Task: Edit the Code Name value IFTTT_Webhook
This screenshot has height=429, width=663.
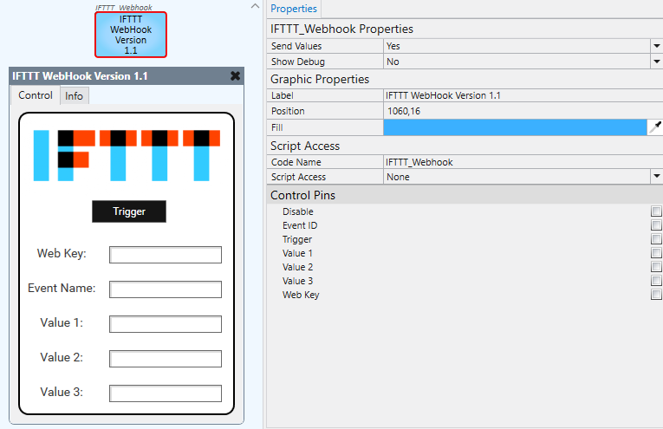Action: [523, 162]
